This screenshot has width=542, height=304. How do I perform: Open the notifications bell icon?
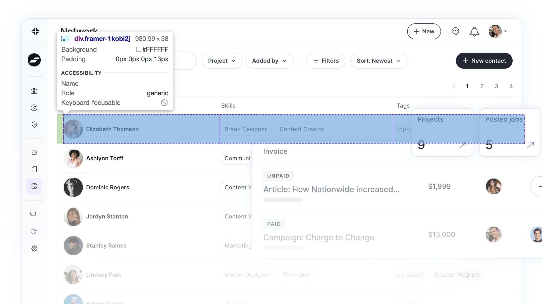tap(474, 32)
